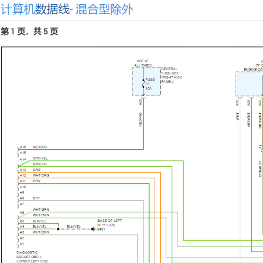Image resolution: width=263 pixels, height=263 pixels.
Task: Select the FUSE 20 10A text
Action: point(150,84)
